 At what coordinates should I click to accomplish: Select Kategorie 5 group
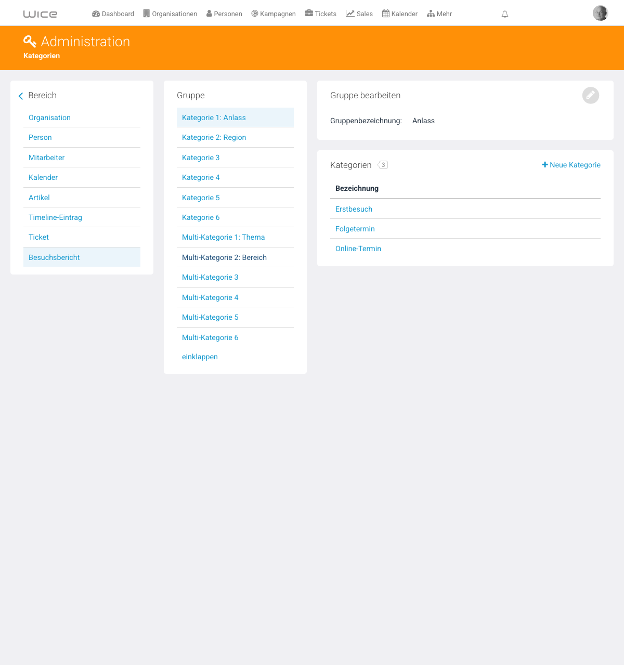235,198
